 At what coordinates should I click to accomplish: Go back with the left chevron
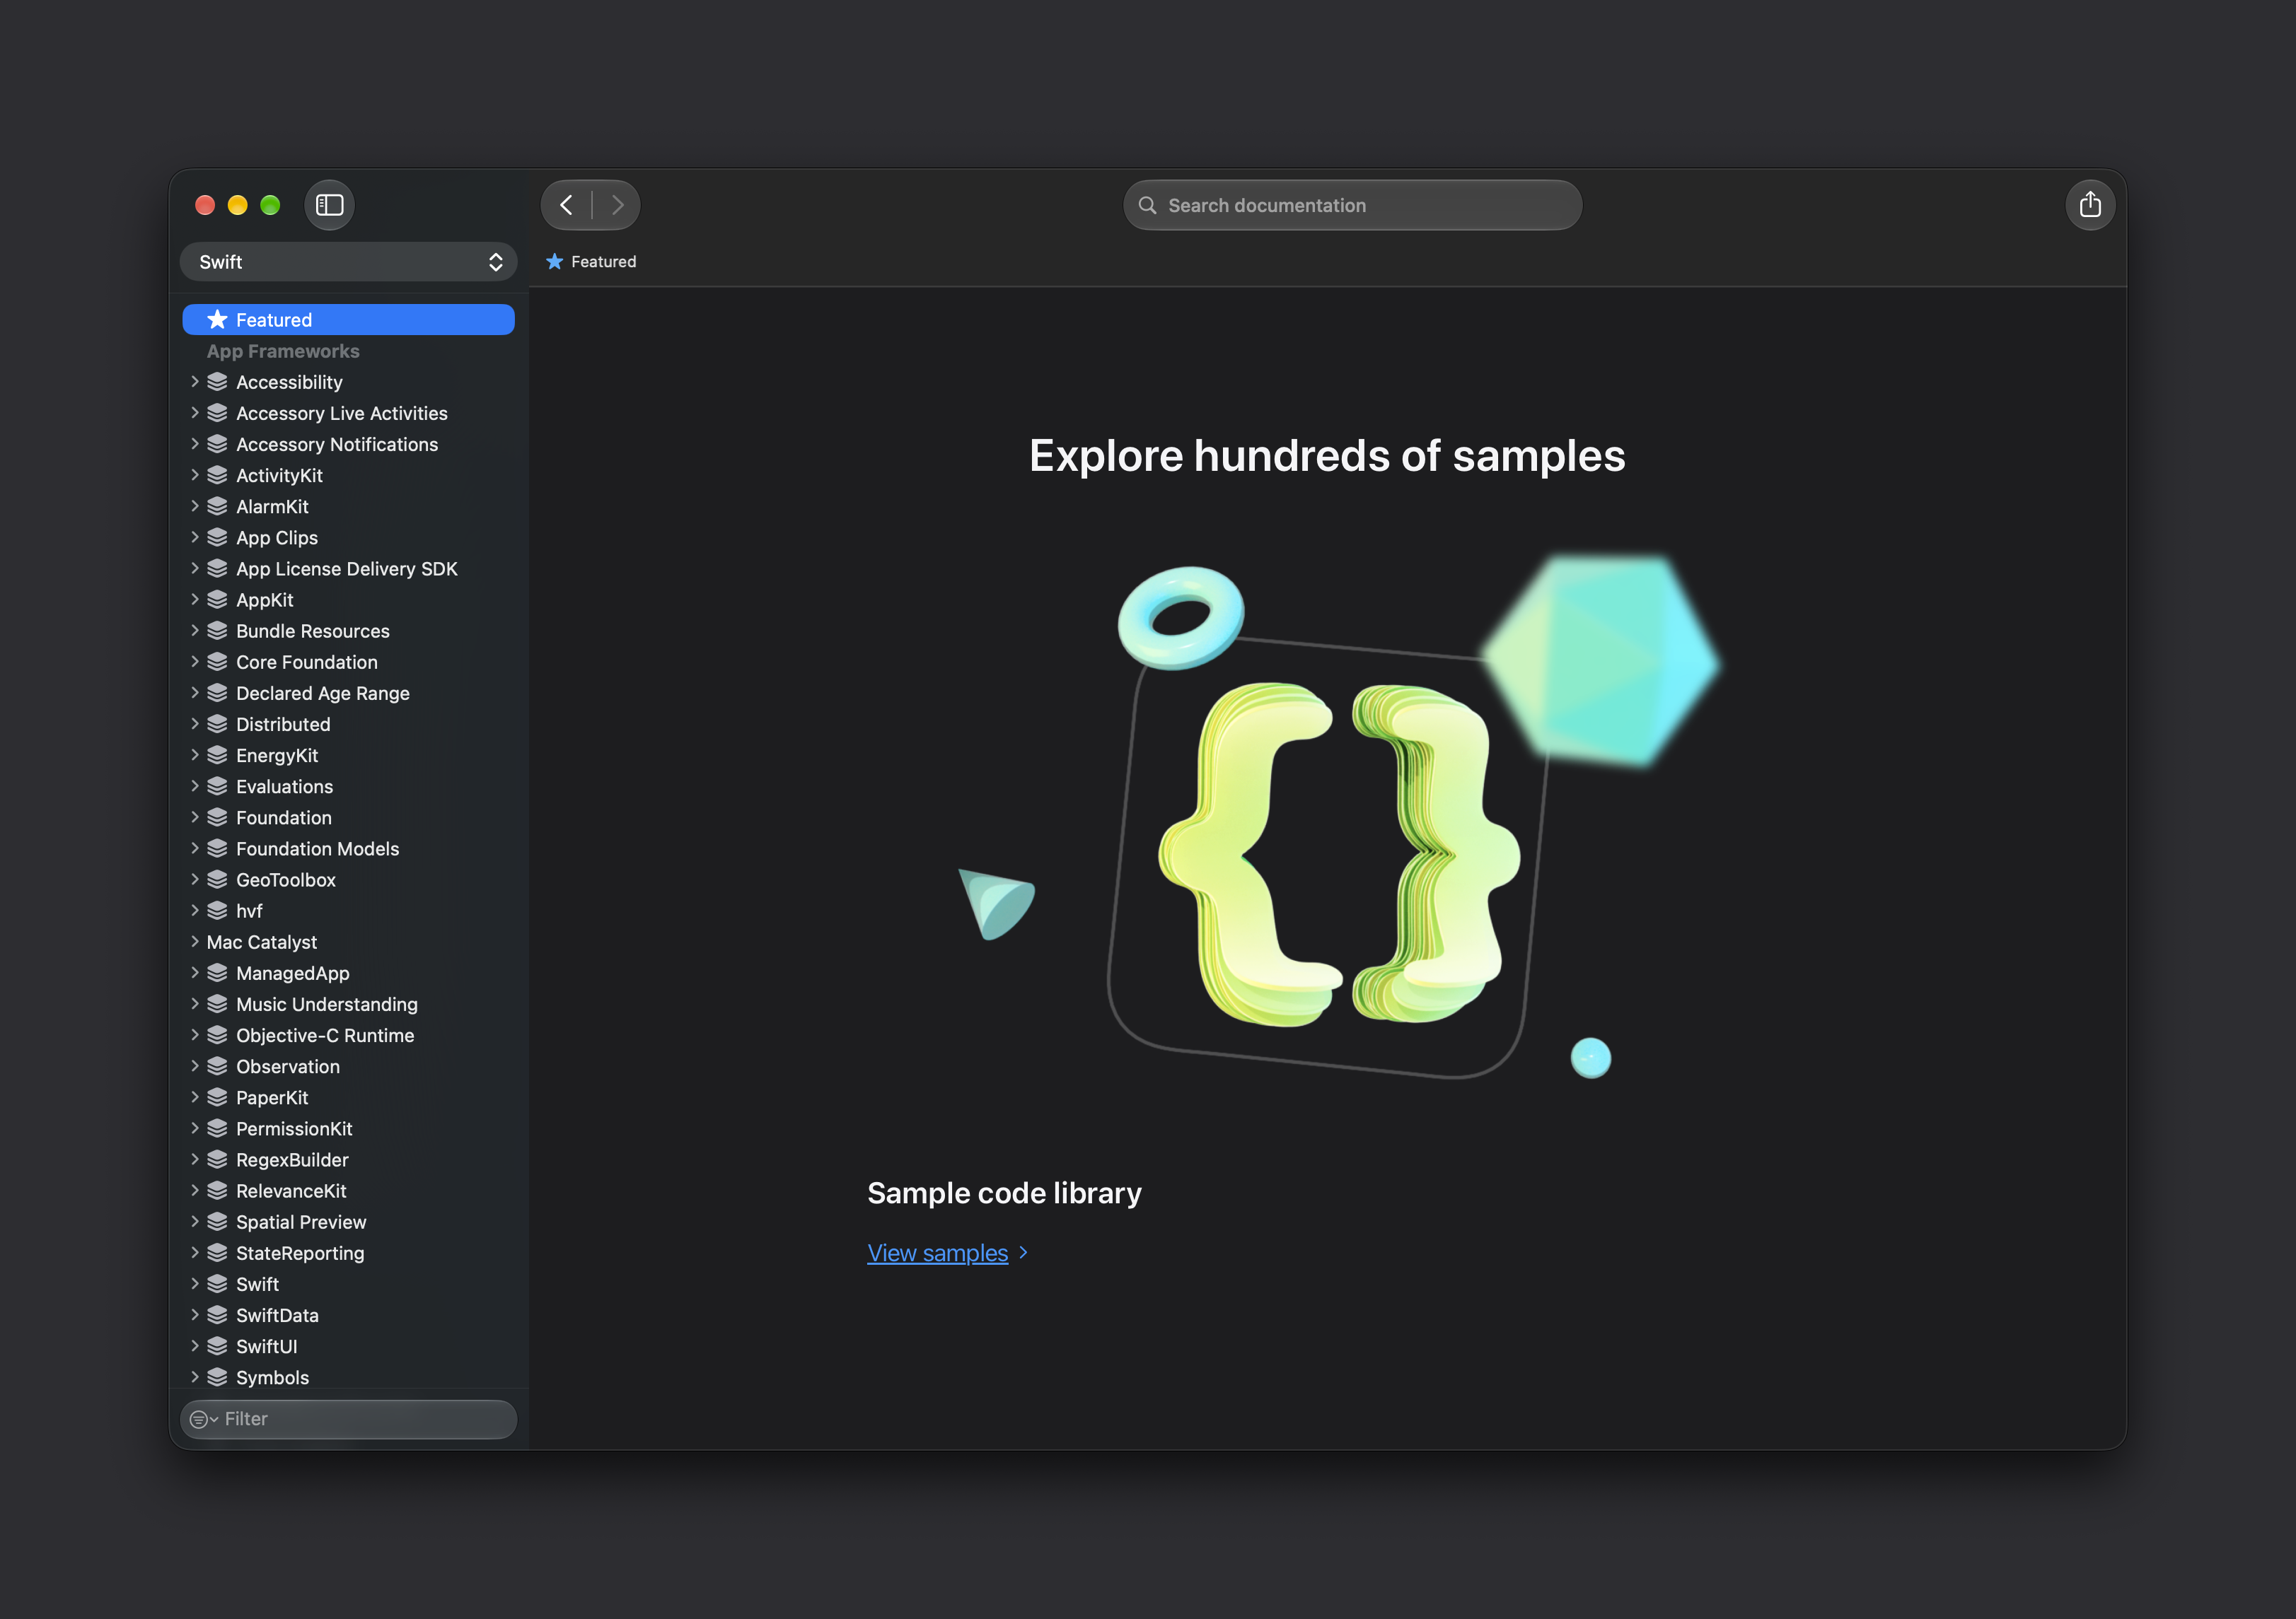click(x=566, y=205)
